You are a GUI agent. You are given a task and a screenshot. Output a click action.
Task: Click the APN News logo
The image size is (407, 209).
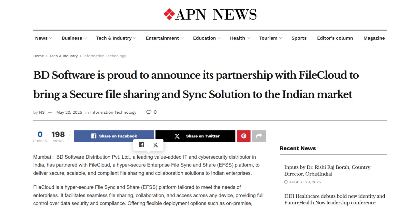210,14
